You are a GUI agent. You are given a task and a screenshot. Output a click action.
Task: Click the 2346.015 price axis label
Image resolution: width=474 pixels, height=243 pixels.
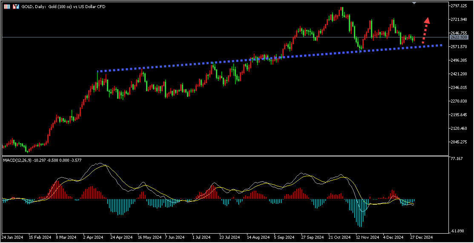tap(459, 88)
